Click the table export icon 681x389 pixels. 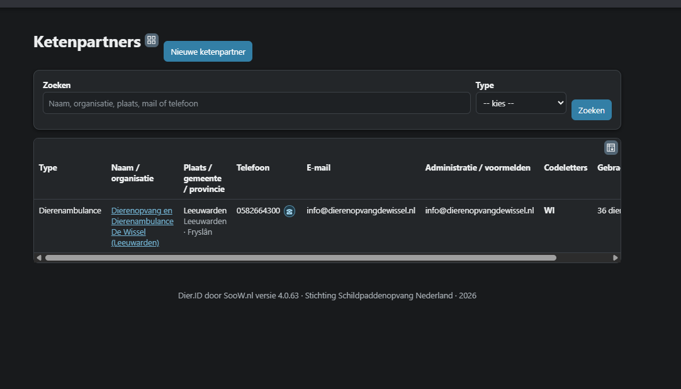tap(611, 148)
